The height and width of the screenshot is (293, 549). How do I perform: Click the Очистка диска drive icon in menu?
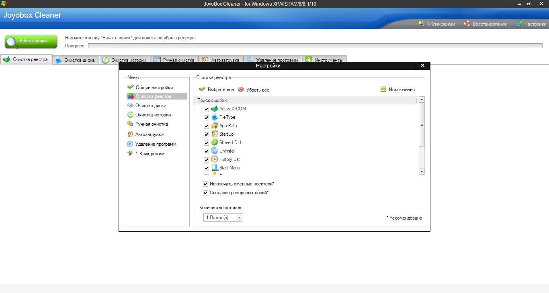[x=130, y=106]
